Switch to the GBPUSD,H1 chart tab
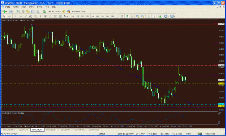Image resolution: width=226 pixels, height=136 pixels. click(65, 130)
